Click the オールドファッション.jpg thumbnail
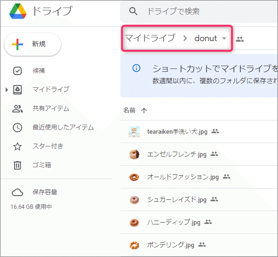 [x=134, y=177]
